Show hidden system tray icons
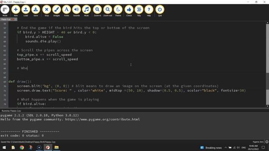269x151 pixels. [226, 148]
